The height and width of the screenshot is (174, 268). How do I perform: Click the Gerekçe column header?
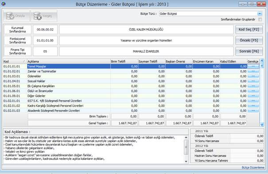(x=253, y=61)
